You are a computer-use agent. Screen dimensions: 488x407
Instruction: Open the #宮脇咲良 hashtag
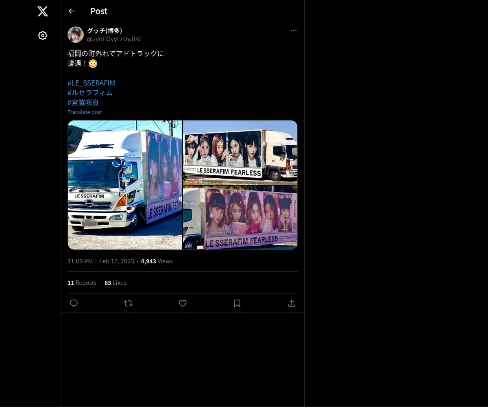[x=83, y=102]
